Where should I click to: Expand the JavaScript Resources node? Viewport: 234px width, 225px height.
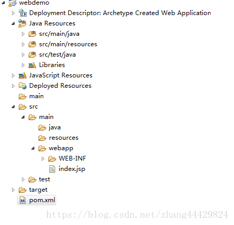(x=13, y=75)
